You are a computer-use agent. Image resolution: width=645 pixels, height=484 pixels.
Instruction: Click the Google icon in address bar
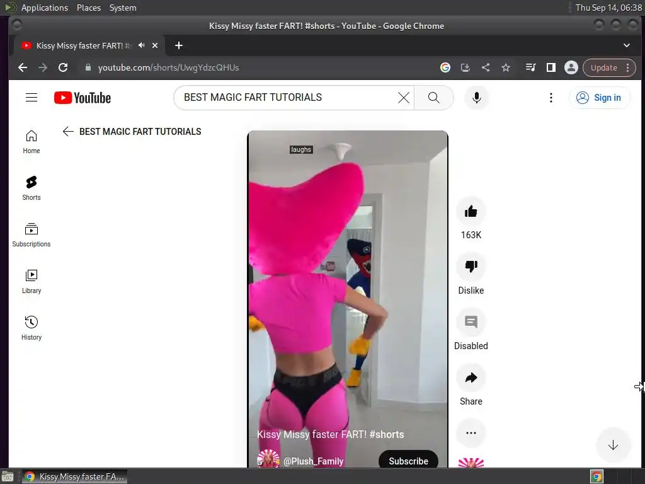(445, 67)
